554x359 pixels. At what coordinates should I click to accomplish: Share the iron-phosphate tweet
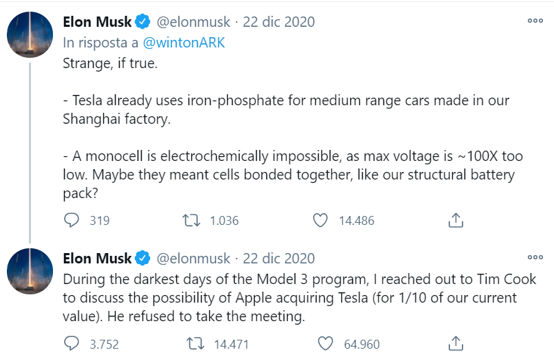[455, 221]
